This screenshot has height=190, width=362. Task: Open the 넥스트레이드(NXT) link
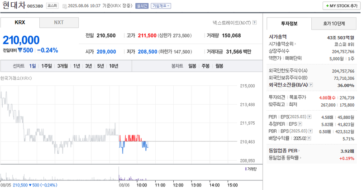232,23
